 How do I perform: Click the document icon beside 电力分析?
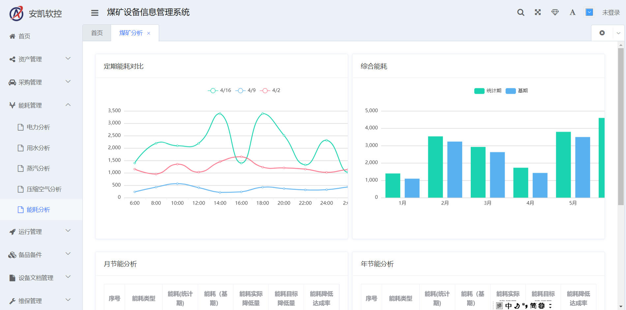(20, 127)
